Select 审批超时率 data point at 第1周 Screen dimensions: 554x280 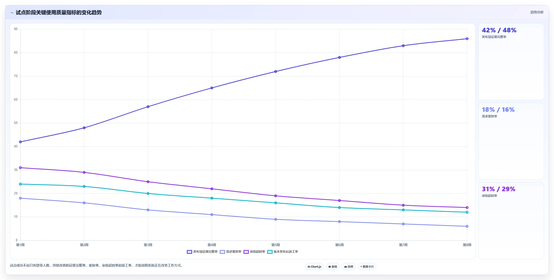[x=20, y=168]
